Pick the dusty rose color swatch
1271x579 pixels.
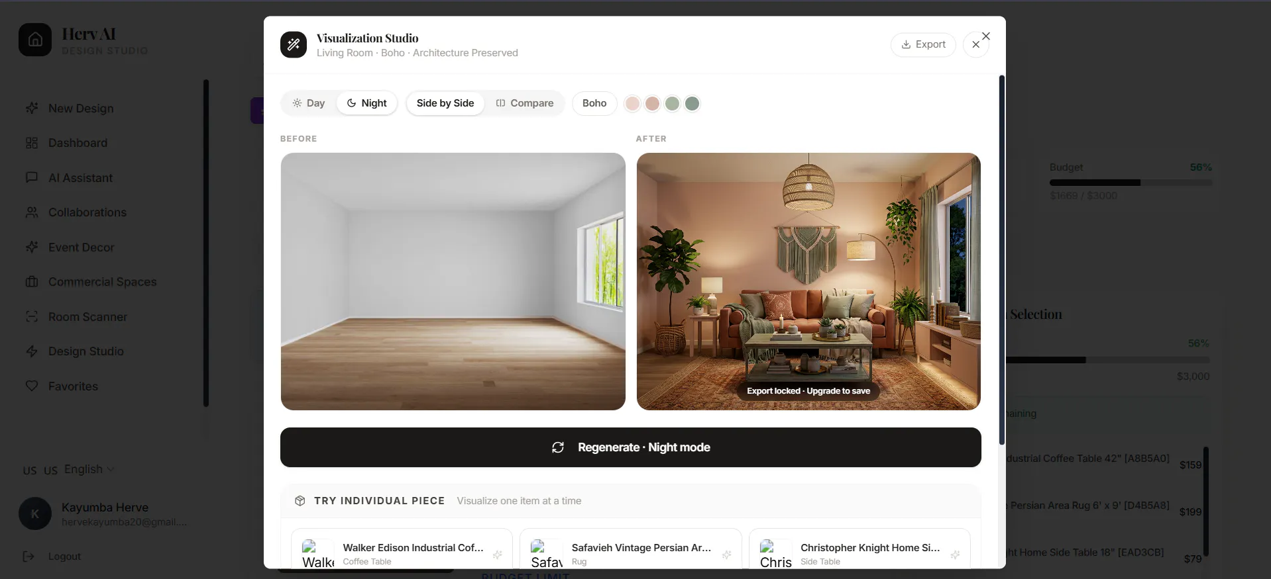click(653, 103)
